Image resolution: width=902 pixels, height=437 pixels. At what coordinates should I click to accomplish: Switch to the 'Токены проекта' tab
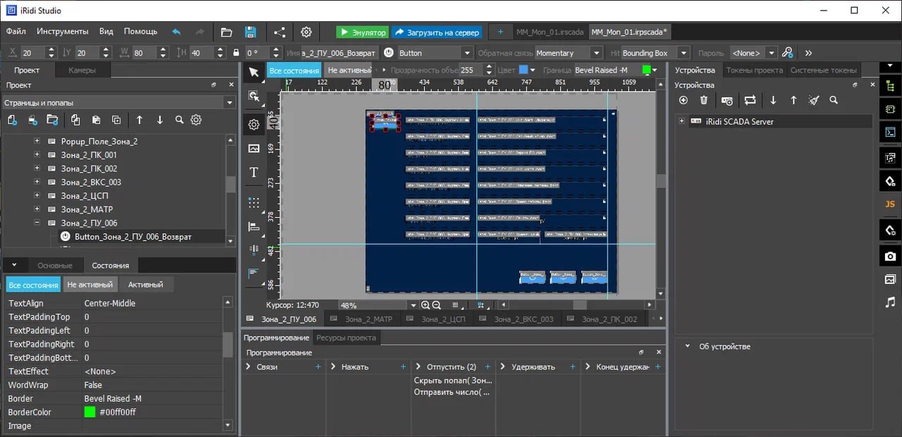tap(754, 70)
